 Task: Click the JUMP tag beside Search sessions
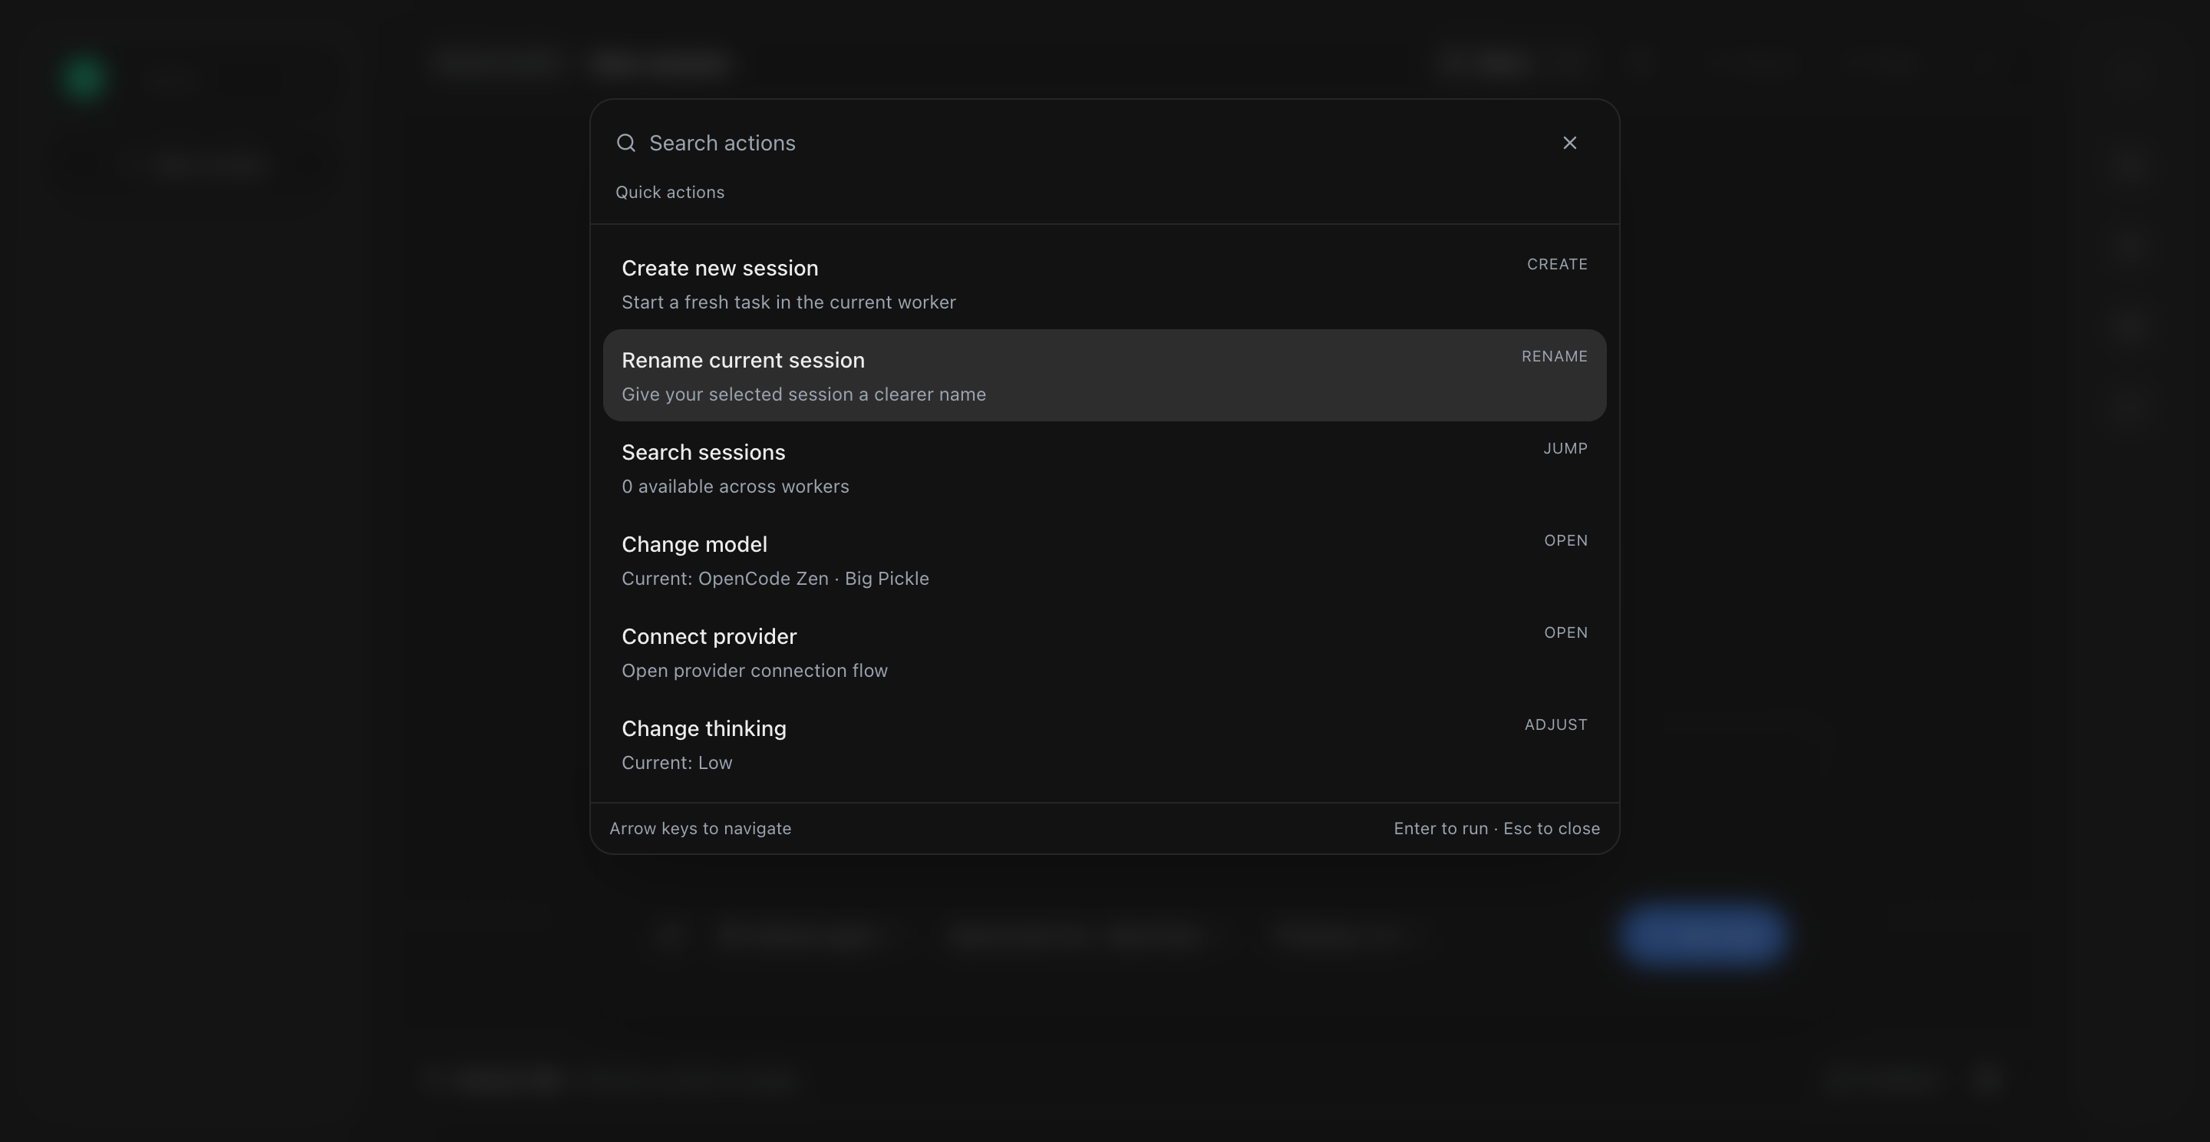click(1565, 449)
